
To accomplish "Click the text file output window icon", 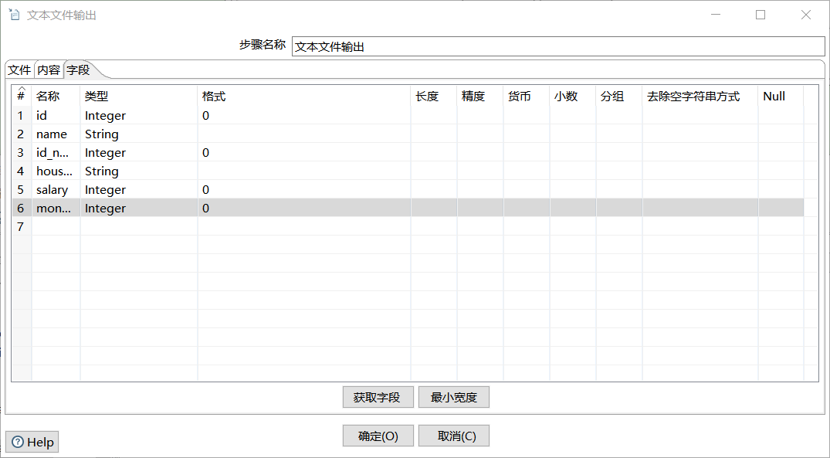I will (x=15, y=15).
